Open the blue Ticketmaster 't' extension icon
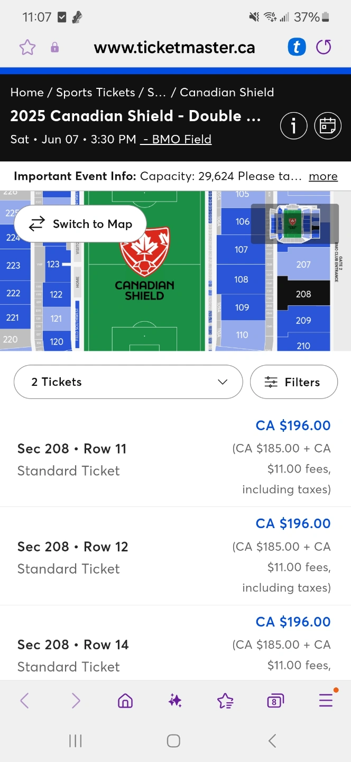The height and width of the screenshot is (762, 351). tap(297, 47)
